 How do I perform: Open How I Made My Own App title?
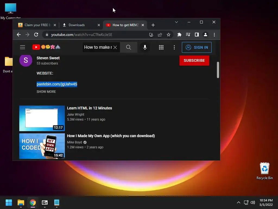[111, 136]
